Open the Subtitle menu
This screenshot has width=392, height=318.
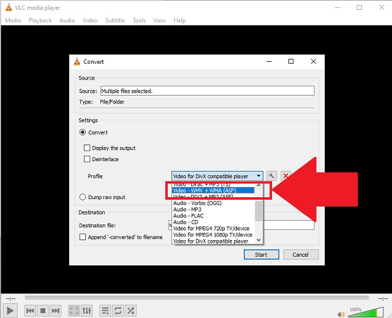tap(115, 20)
